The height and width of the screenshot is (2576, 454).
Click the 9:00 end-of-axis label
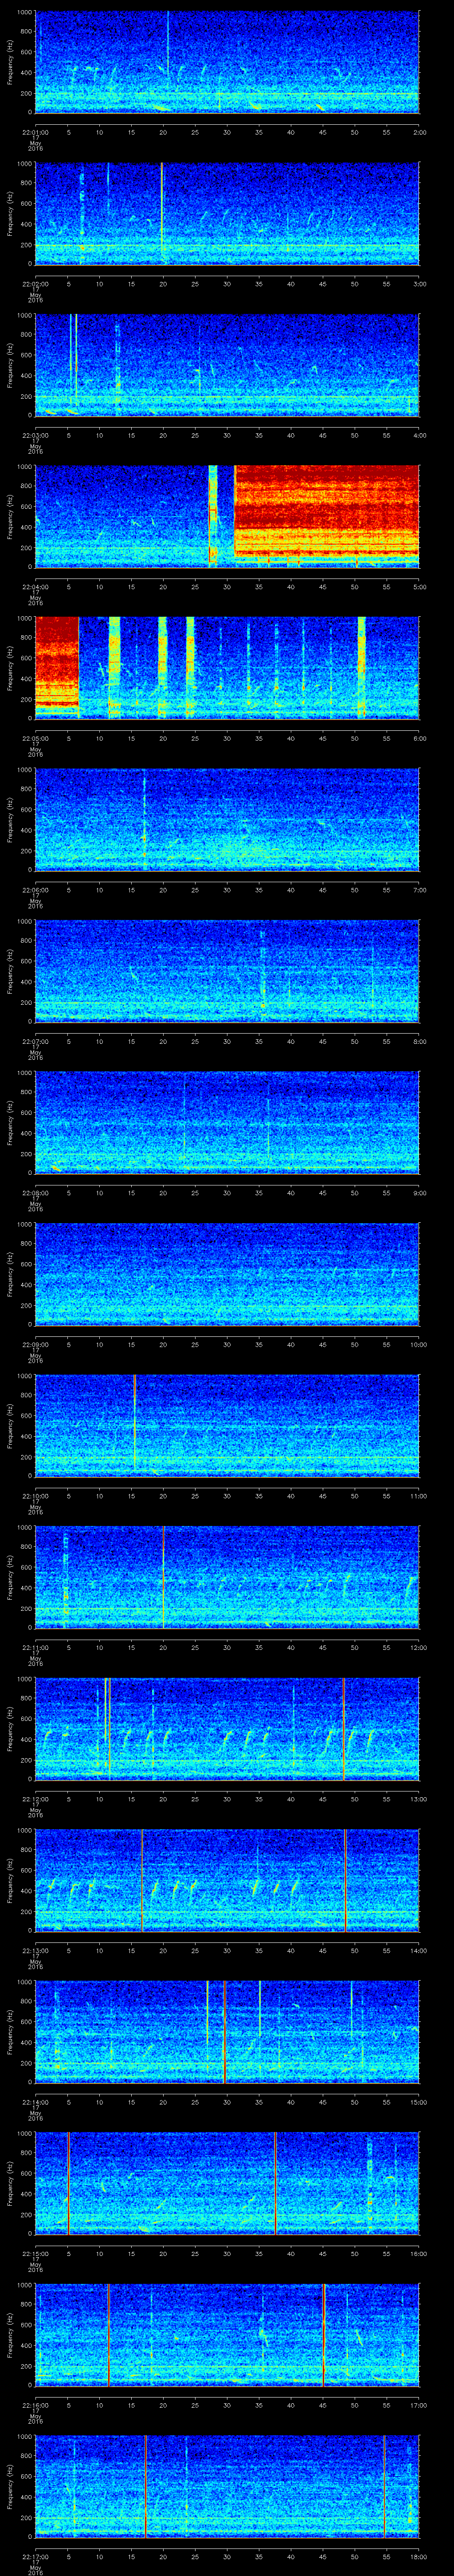click(419, 1193)
